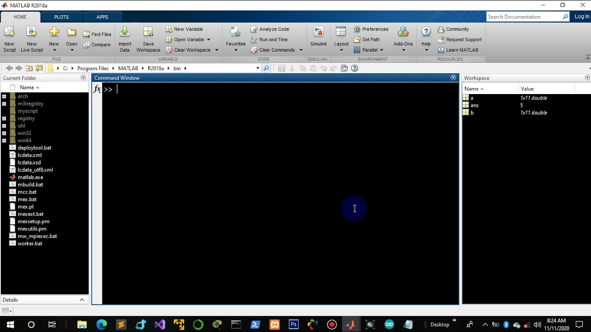The width and height of the screenshot is (591, 332).
Task: Click Request Support
Action: click(459, 40)
